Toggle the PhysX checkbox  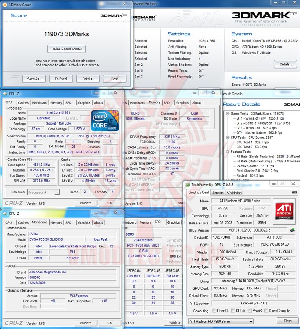point(250,310)
